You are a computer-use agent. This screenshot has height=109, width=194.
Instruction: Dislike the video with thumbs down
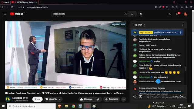click(98, 99)
